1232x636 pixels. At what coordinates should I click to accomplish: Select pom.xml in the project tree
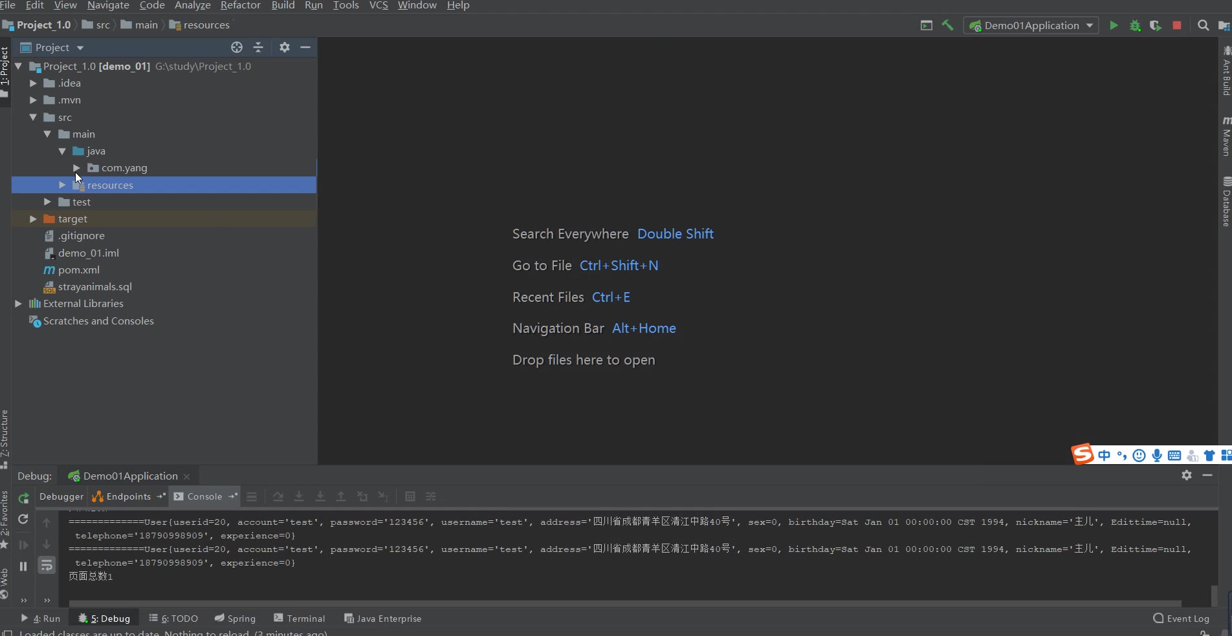[78, 270]
